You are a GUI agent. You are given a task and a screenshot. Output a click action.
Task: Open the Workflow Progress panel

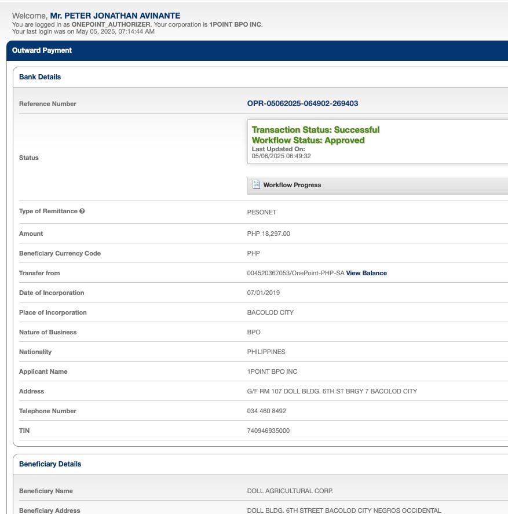292,185
